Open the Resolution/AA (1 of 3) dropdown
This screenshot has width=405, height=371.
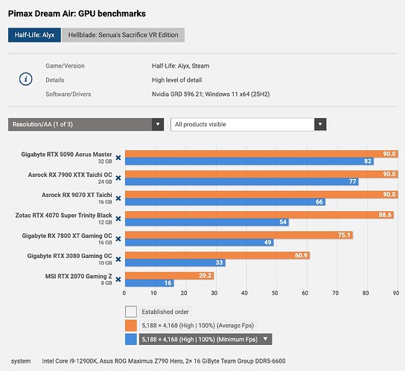click(86, 124)
